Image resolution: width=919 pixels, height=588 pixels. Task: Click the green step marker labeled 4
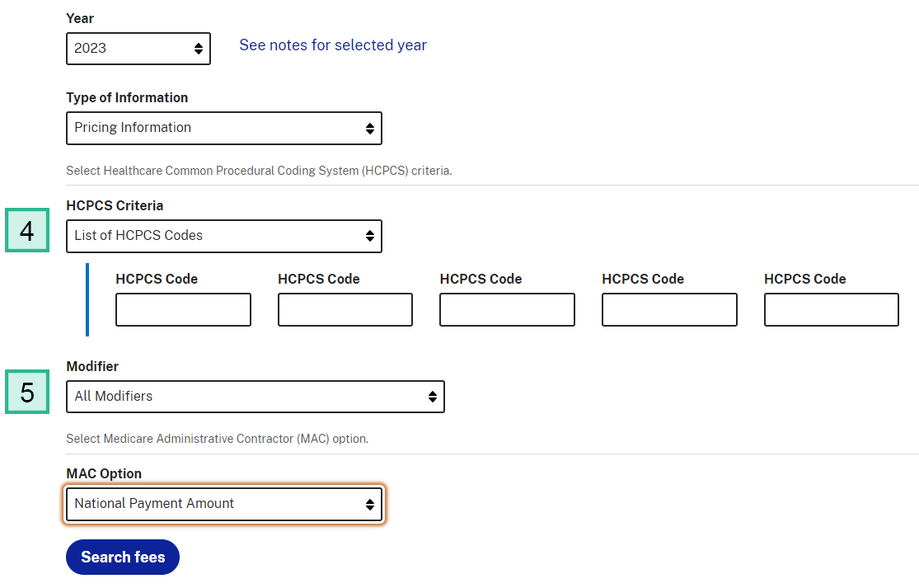[26, 231]
